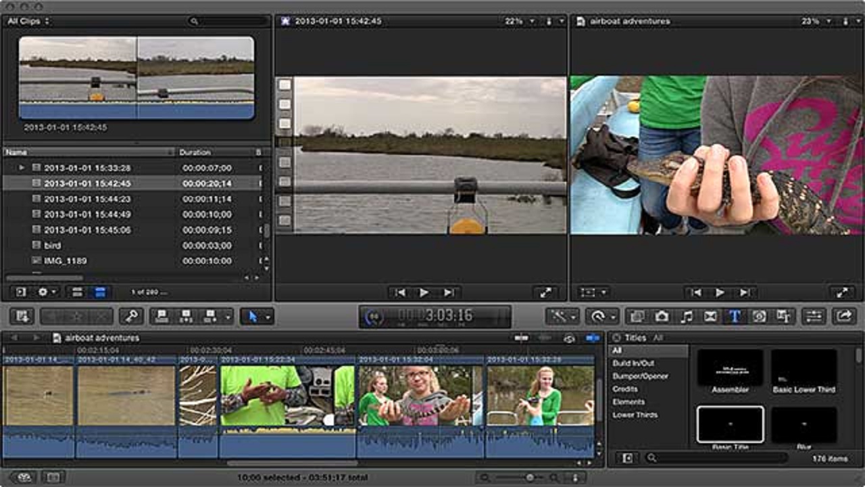
Task: Click the timecode dashboard display
Action: [x=435, y=316]
